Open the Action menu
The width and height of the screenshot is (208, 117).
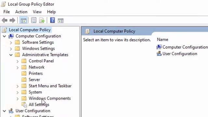21,12
